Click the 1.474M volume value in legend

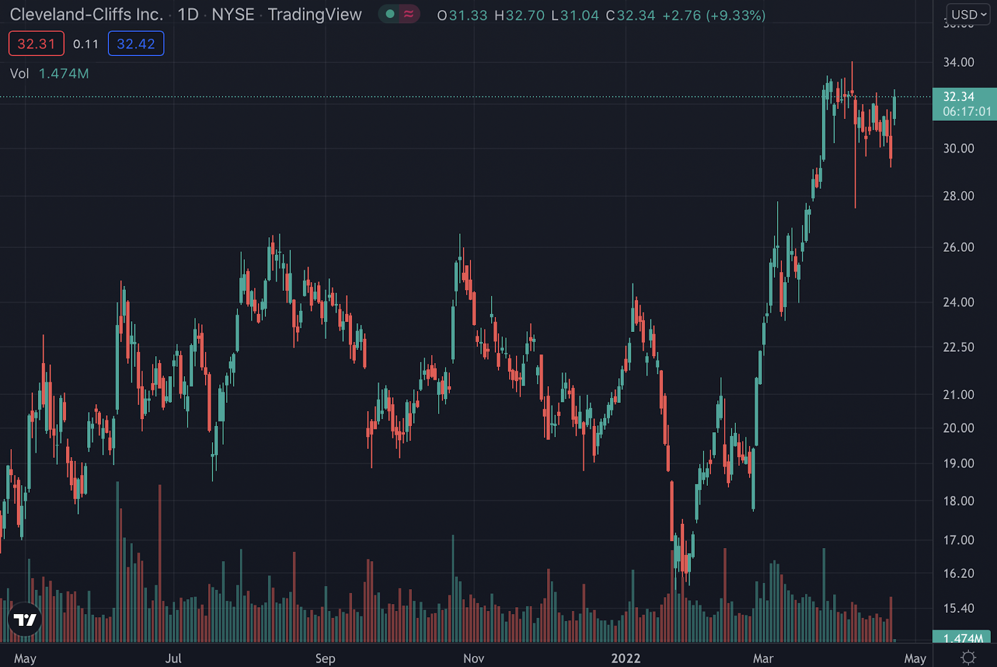click(64, 73)
